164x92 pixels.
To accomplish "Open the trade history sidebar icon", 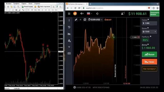I will coord(69,27).
